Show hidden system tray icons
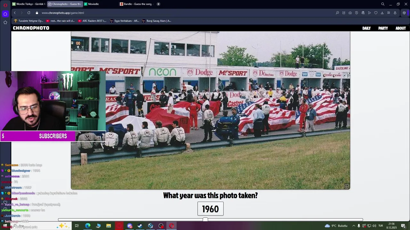Viewport: 410px width, 230px height. click(x=354, y=226)
